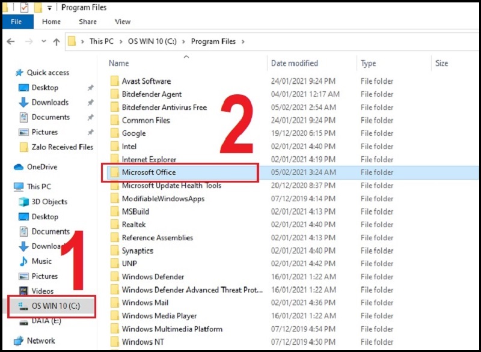Image resolution: width=481 pixels, height=352 pixels.
Task: Click the Quick access star icon
Action: 18,73
